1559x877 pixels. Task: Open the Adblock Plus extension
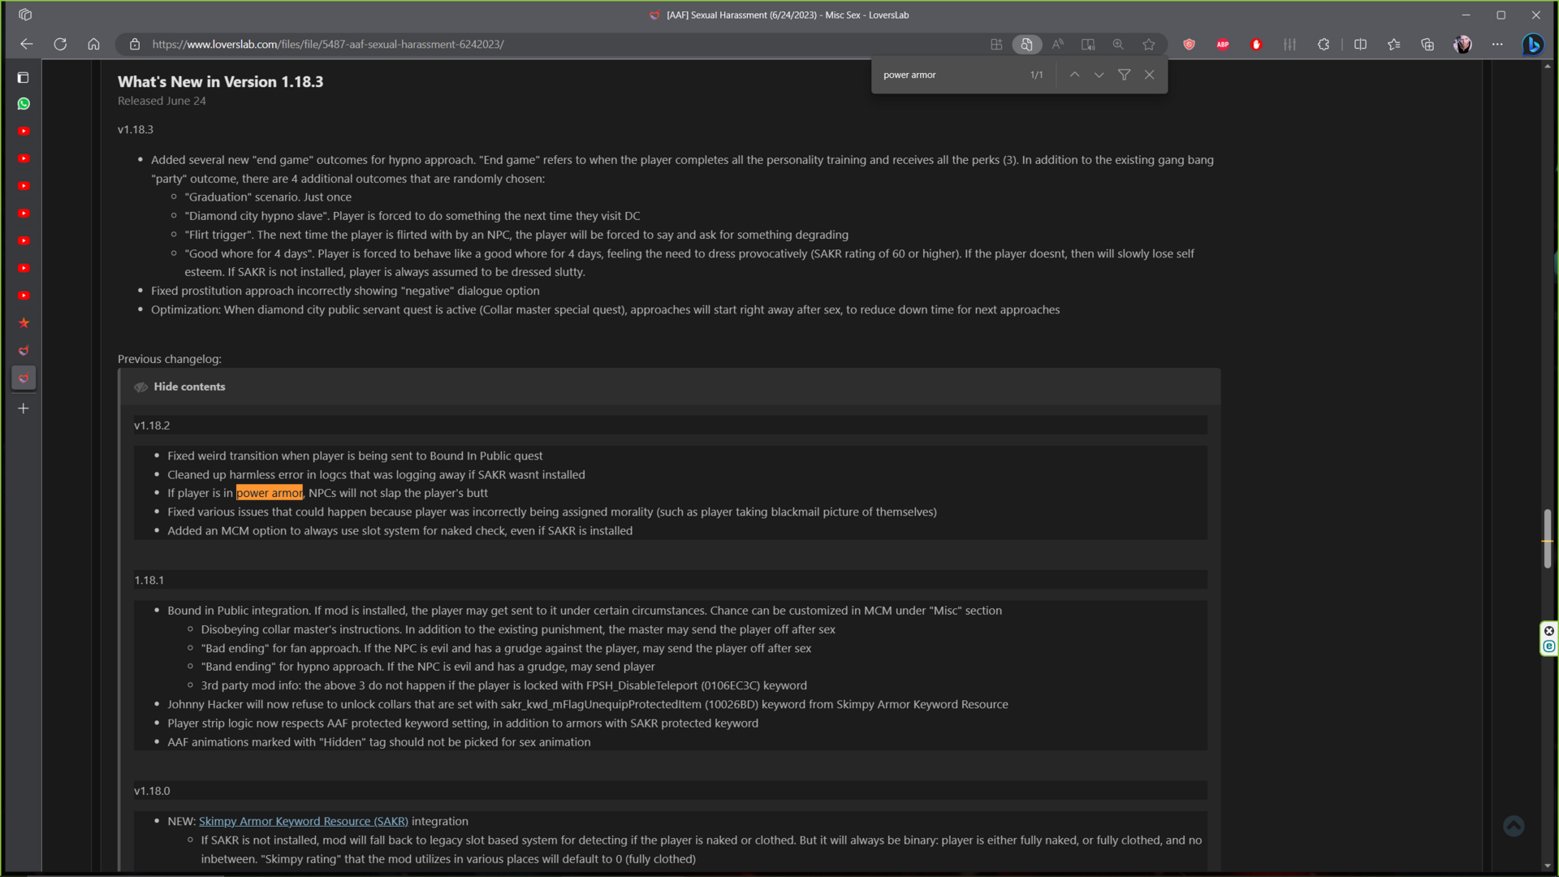pos(1223,45)
